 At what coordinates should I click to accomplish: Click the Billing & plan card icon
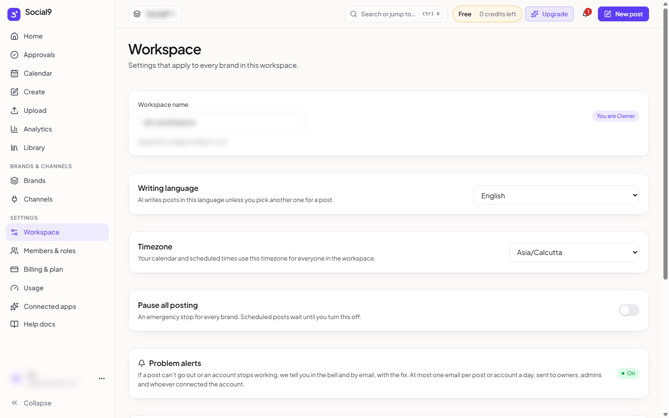click(x=14, y=269)
